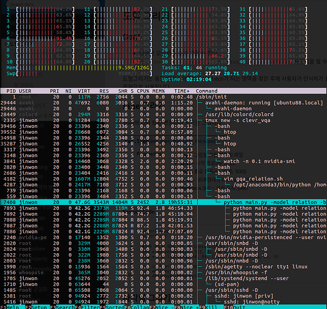The image size is (327, 309).
Task: Click the PID column header
Action: tap(11, 91)
